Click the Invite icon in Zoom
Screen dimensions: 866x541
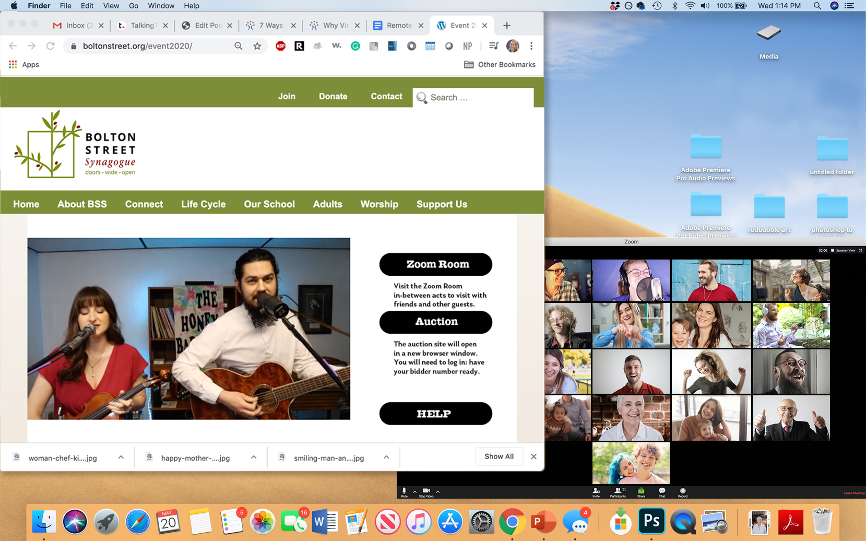point(596,492)
